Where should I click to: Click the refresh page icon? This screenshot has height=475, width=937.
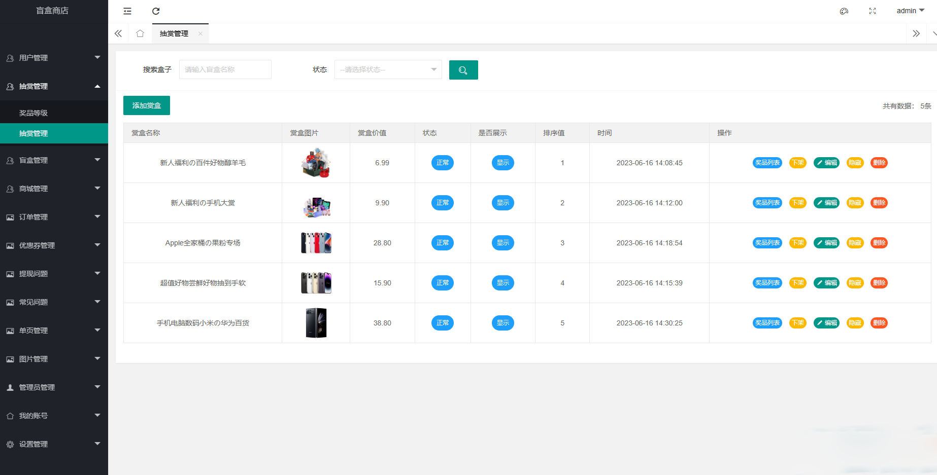point(156,11)
